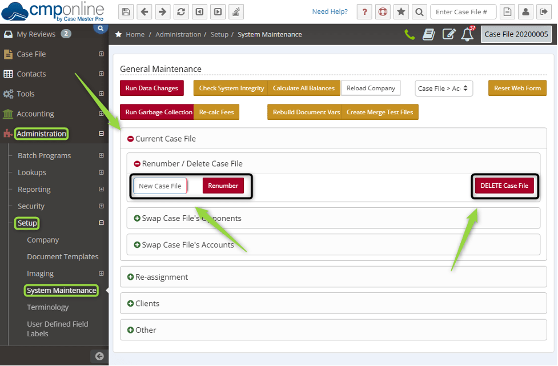This screenshot has width=558, height=366.
Task: Click the star favorites icon near the search box
Action: point(400,11)
